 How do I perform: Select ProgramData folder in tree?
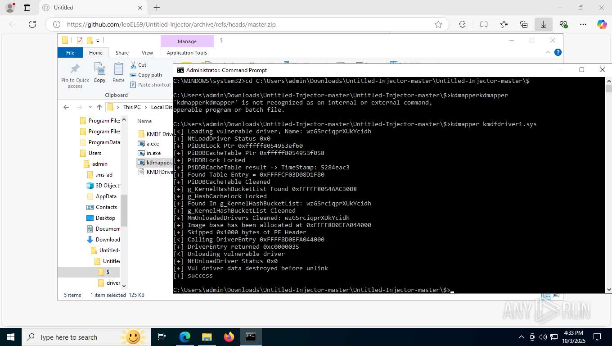[x=100, y=142]
